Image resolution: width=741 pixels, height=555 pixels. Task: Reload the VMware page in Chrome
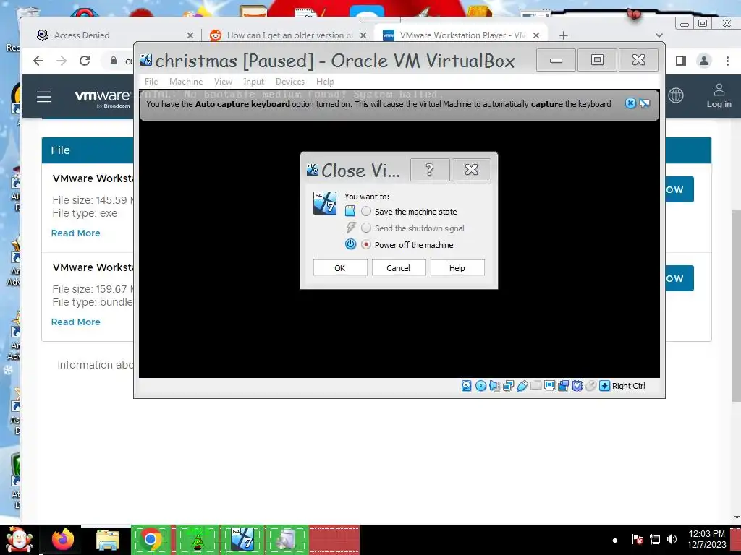coord(85,61)
